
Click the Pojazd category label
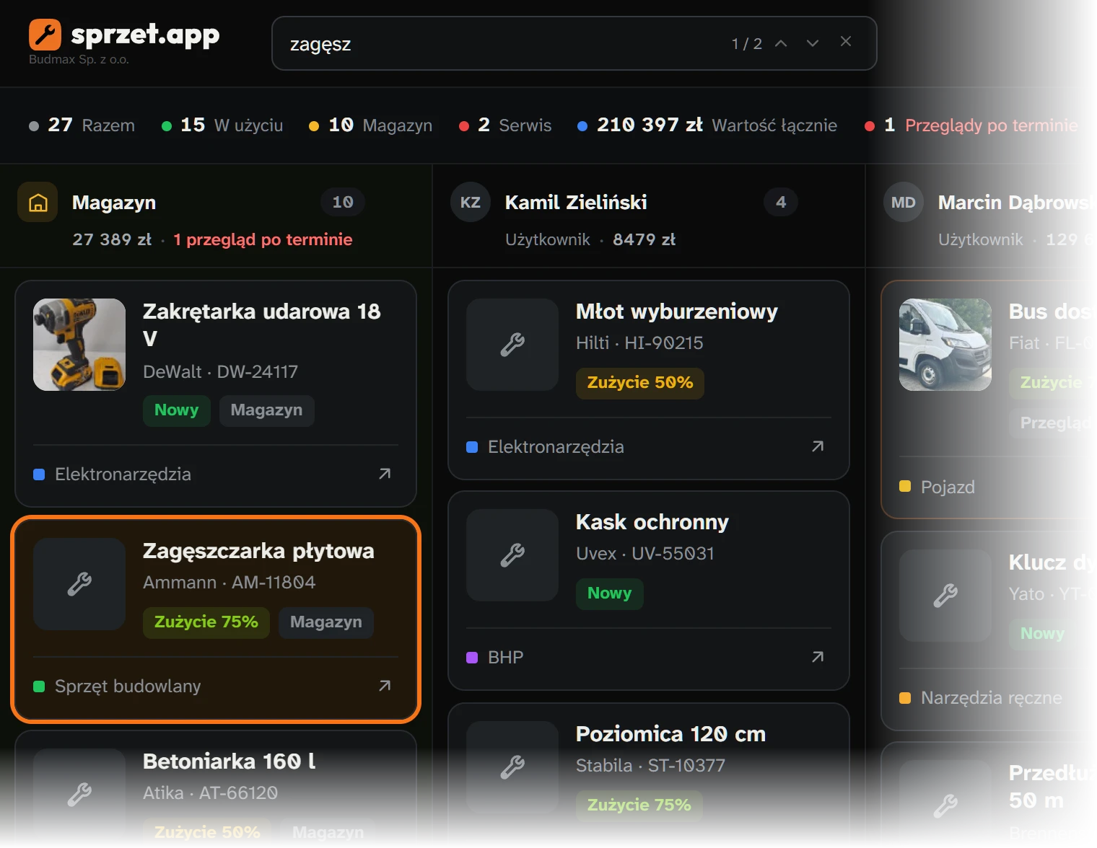click(948, 487)
